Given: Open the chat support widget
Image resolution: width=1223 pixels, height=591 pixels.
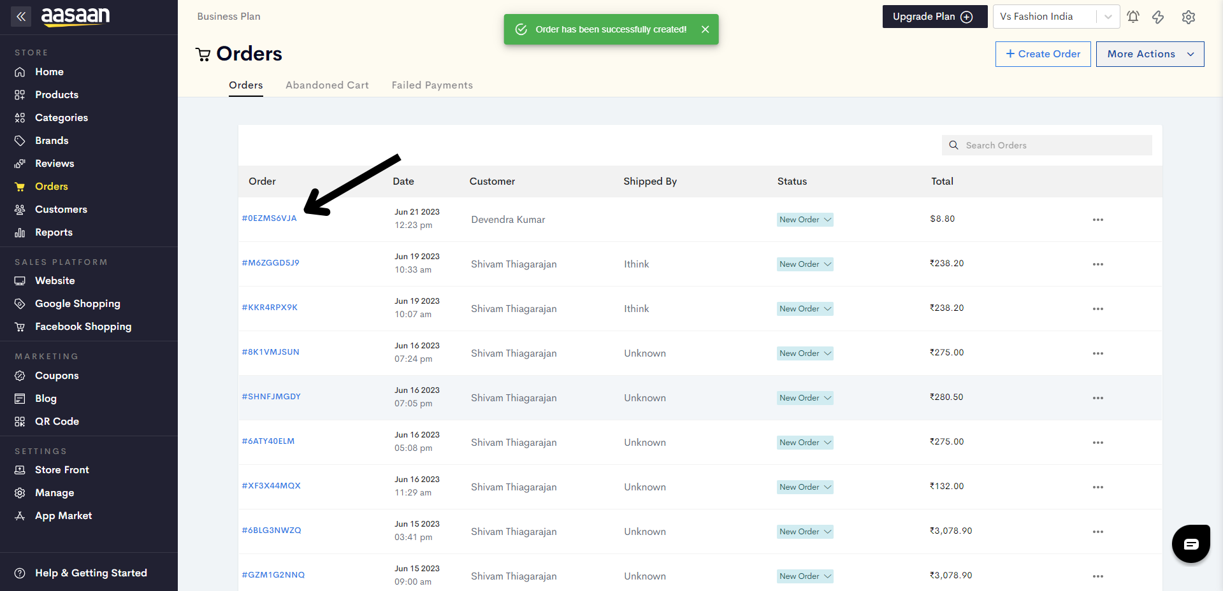Looking at the screenshot, I should (1191, 544).
